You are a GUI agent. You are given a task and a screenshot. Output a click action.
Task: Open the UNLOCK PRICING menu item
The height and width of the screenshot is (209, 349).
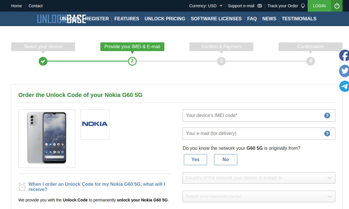tap(165, 19)
